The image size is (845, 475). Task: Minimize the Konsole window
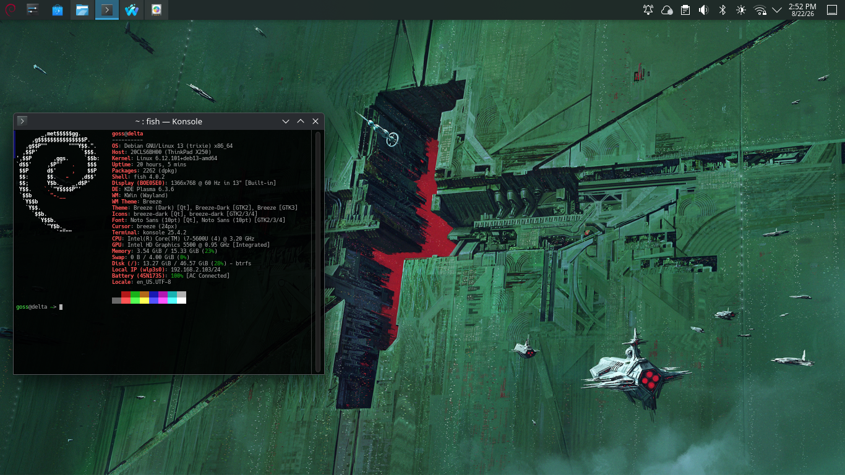pos(286,121)
